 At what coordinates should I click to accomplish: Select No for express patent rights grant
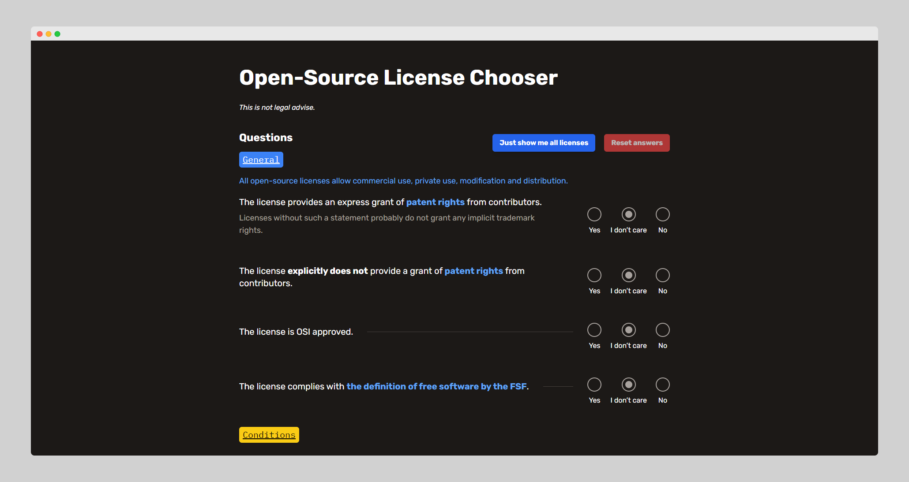[x=663, y=214]
